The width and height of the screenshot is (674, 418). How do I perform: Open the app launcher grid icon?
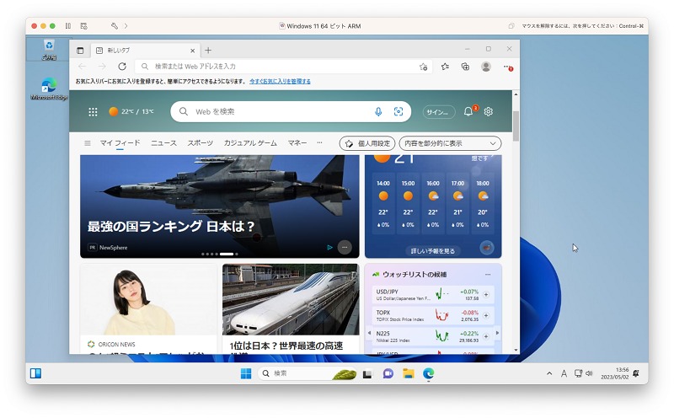(93, 112)
